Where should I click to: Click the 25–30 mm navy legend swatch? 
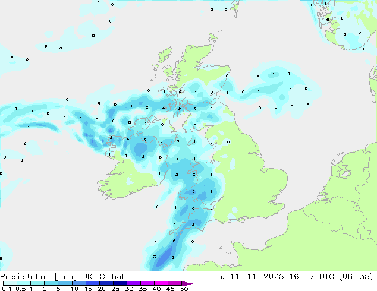(x=120, y=283)
